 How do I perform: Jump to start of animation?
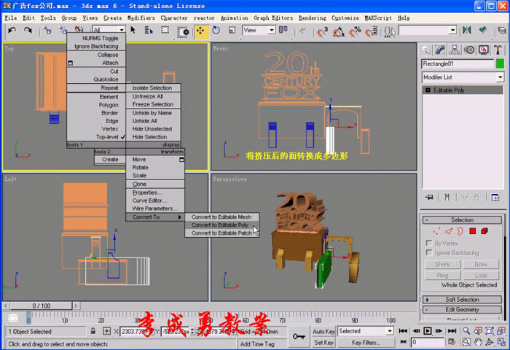pos(403,331)
